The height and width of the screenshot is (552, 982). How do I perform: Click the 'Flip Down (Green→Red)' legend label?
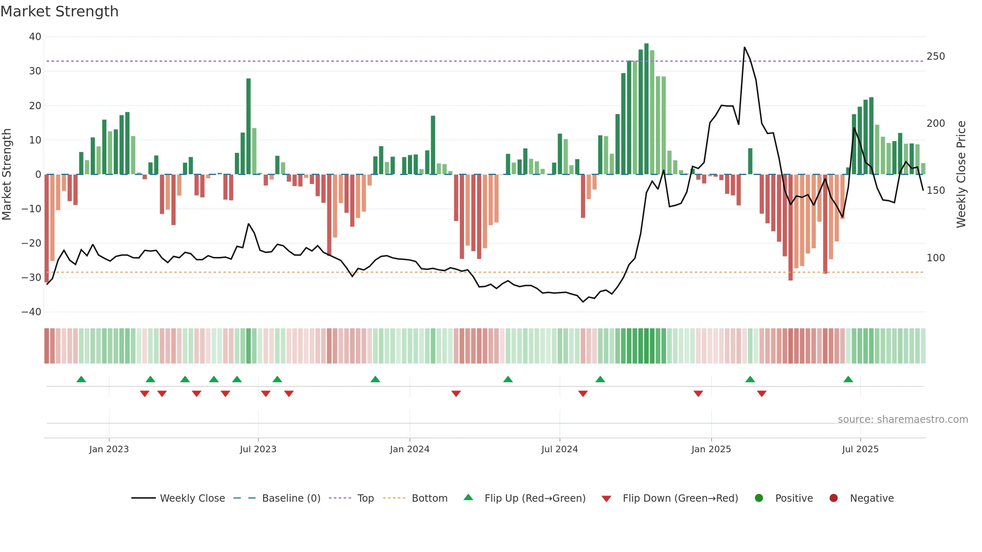(680, 498)
